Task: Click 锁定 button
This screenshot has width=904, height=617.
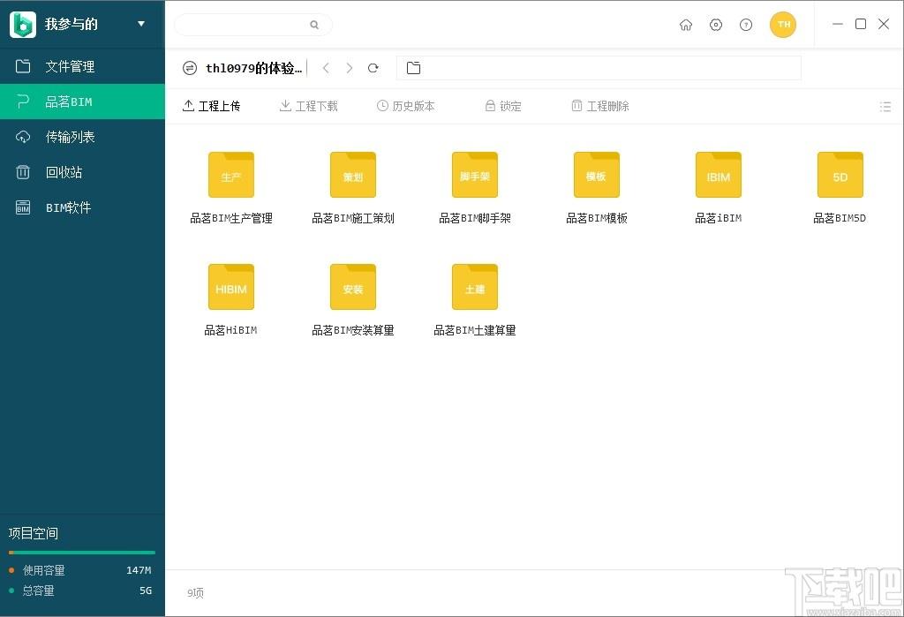Action: tap(503, 106)
